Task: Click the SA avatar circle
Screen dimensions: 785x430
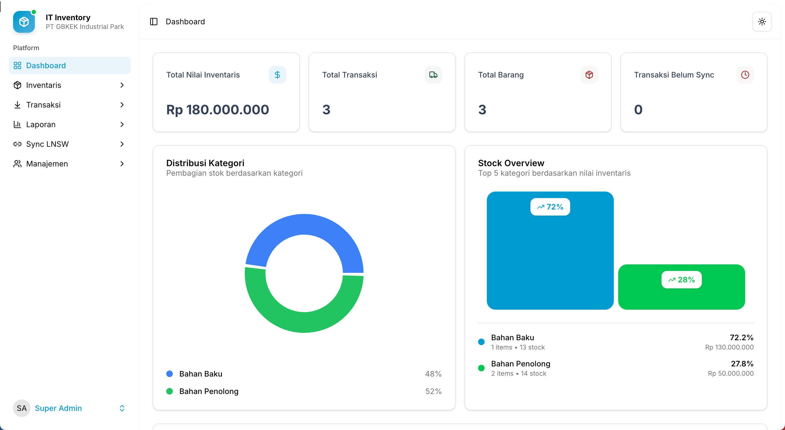Action: pos(22,408)
